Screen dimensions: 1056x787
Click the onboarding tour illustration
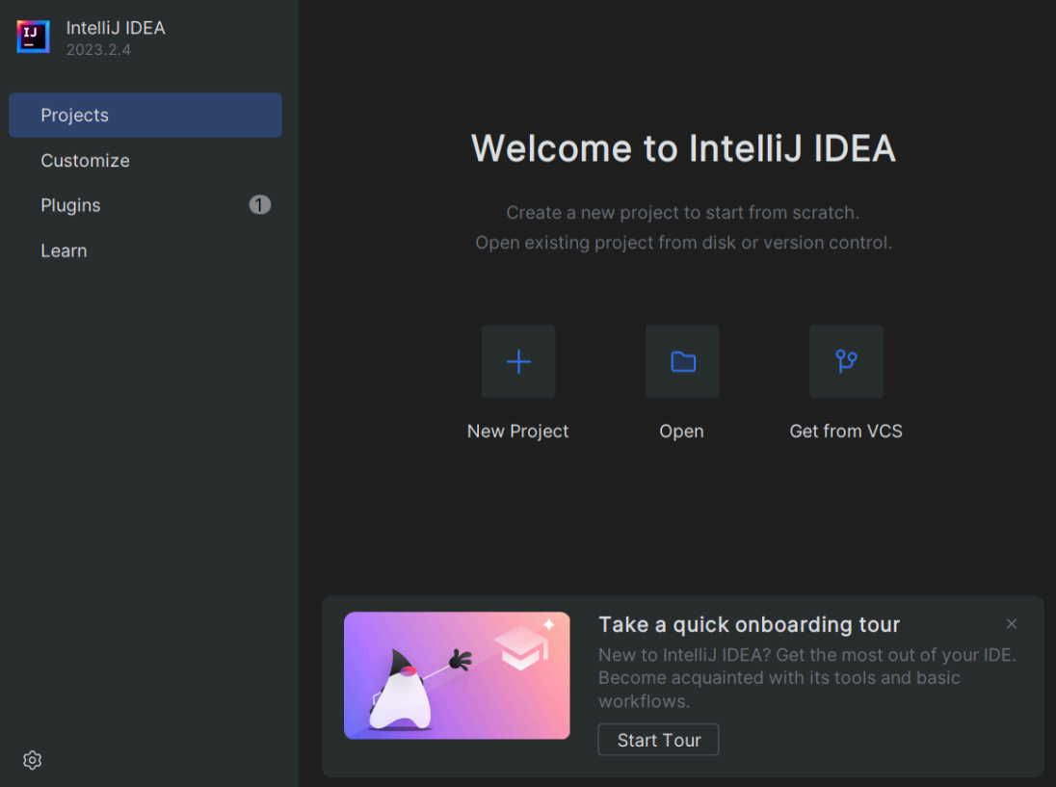click(457, 675)
